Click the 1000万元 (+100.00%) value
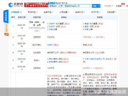Image resolution: width=128 pixels, height=96 pixels. coord(94,37)
